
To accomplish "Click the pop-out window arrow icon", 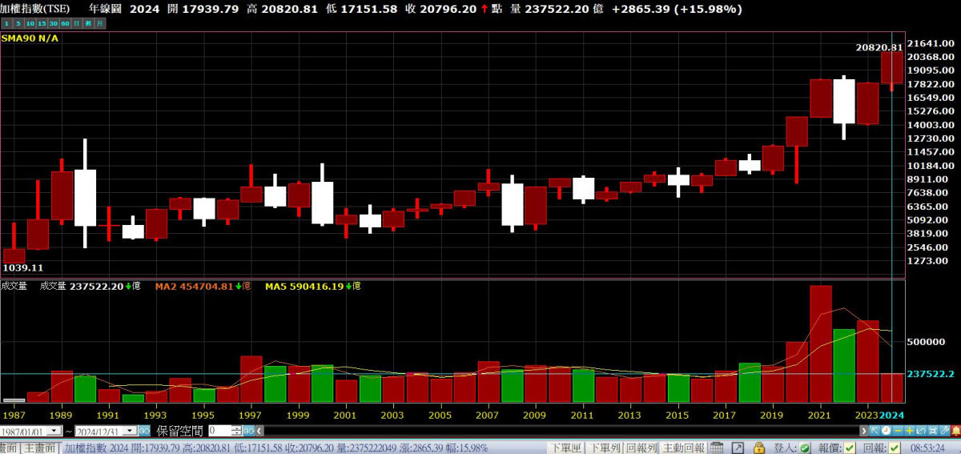I will coord(738,448).
